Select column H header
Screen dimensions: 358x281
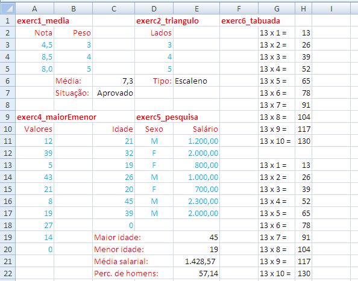point(303,8)
